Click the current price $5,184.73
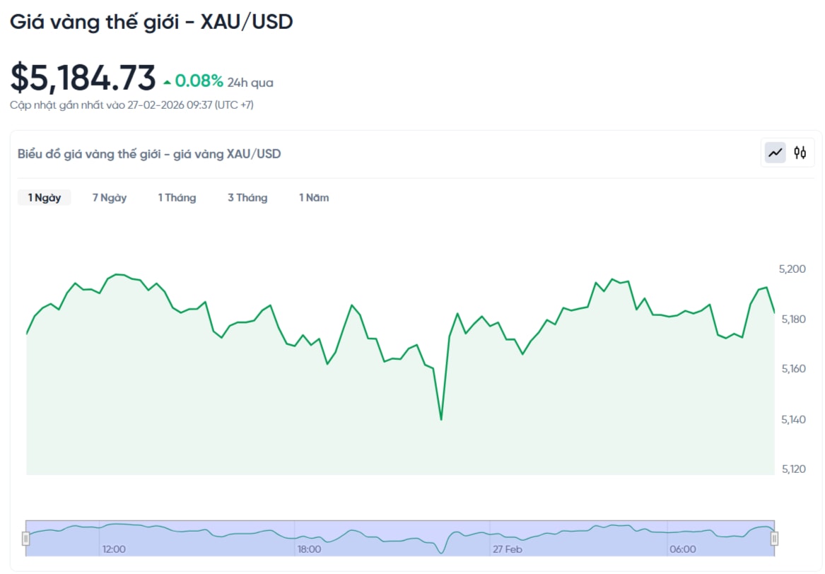The image size is (825, 574). tap(83, 78)
